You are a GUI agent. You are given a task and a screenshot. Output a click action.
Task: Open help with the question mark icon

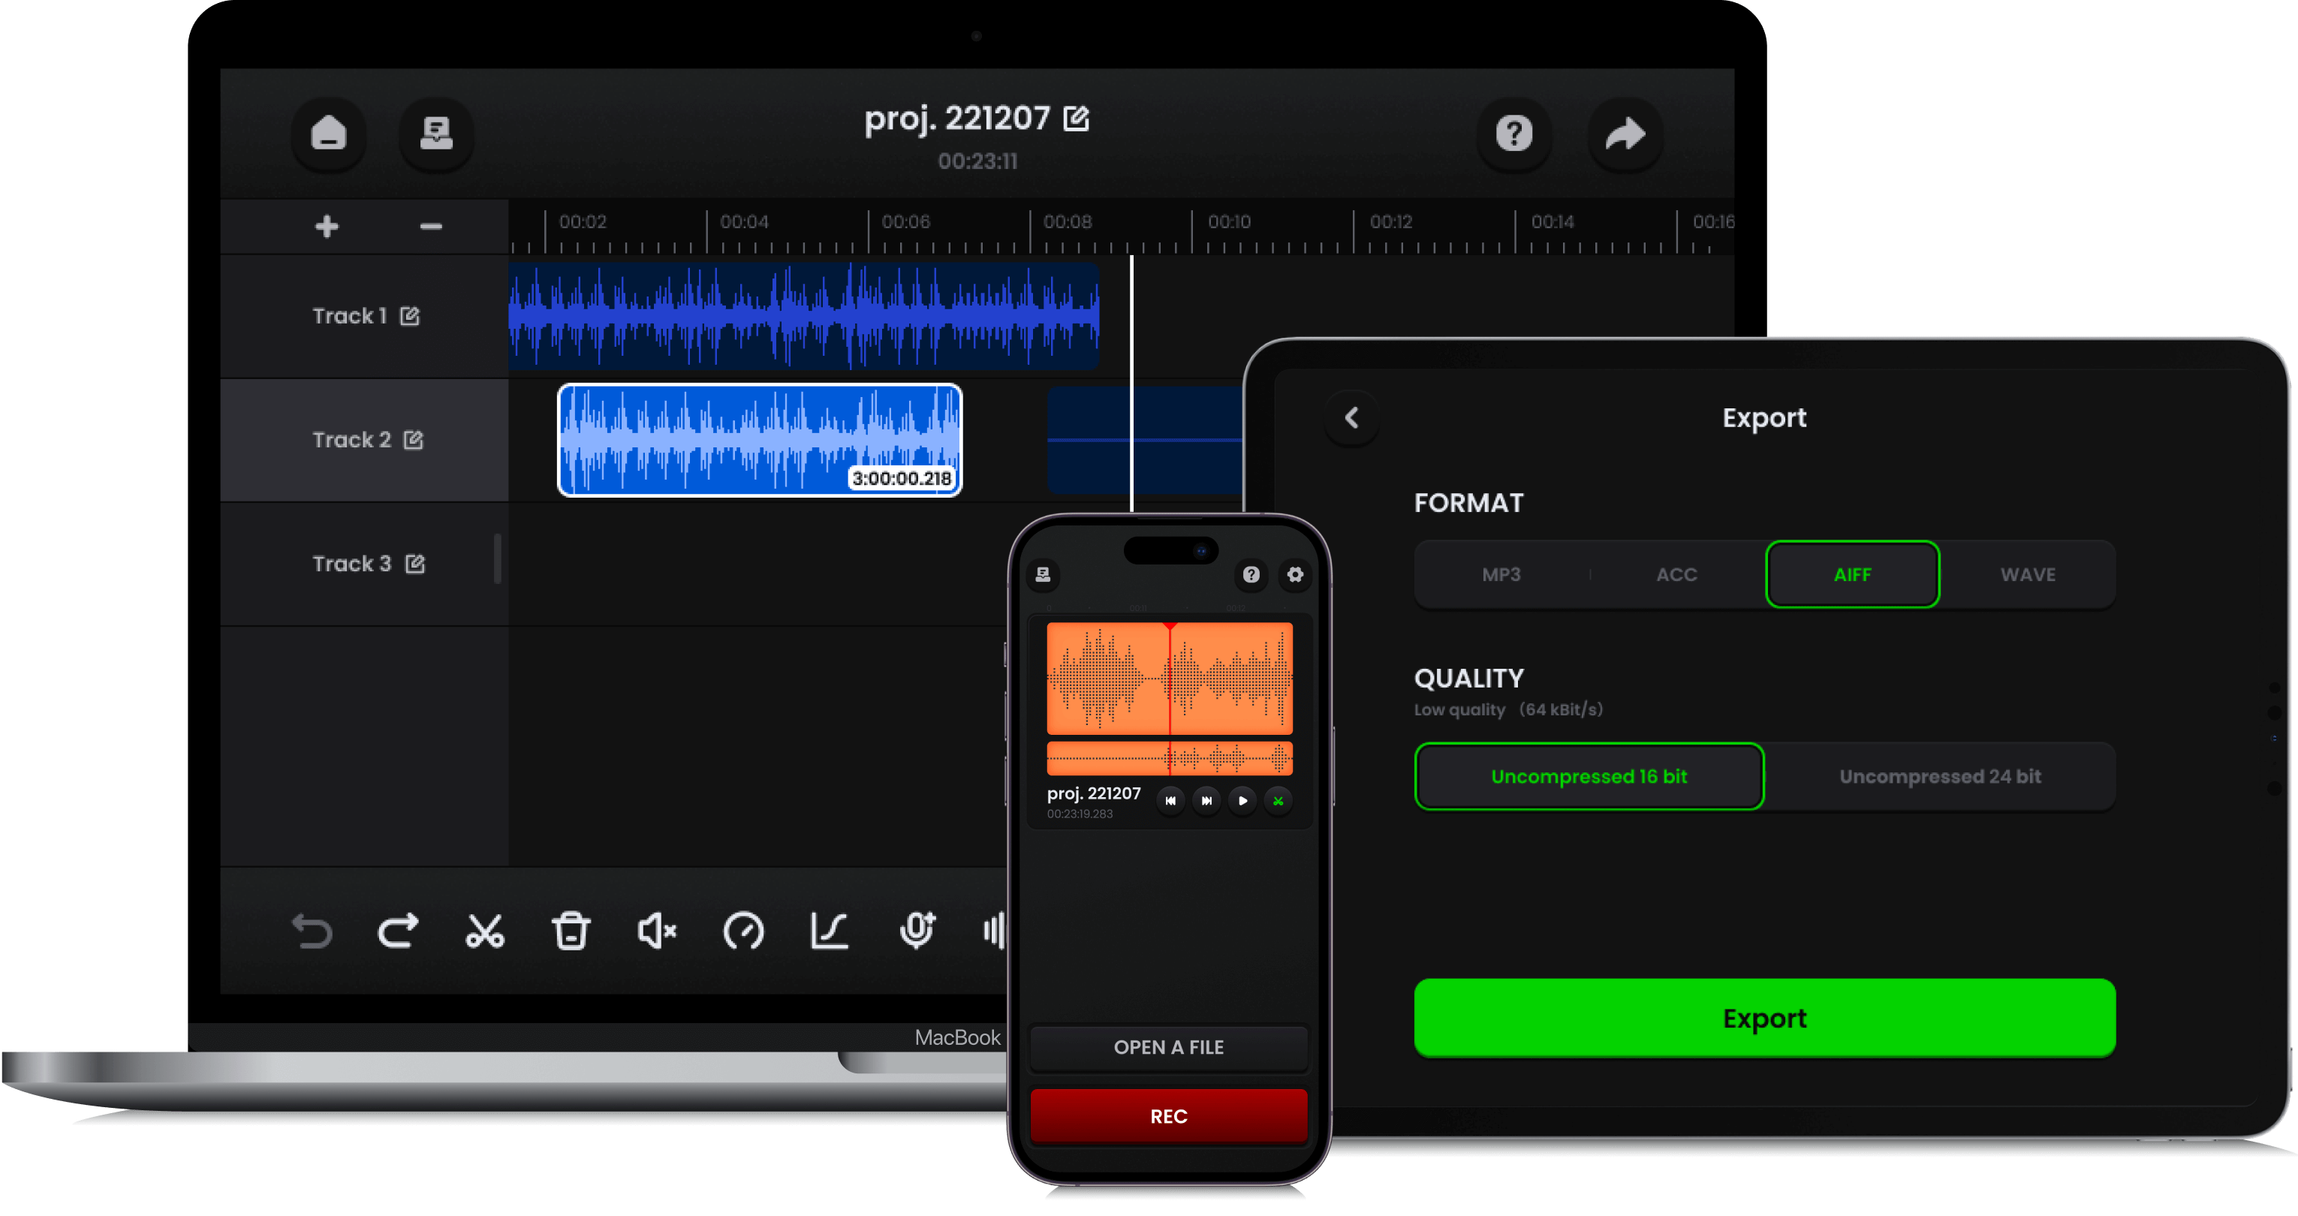coord(1514,134)
